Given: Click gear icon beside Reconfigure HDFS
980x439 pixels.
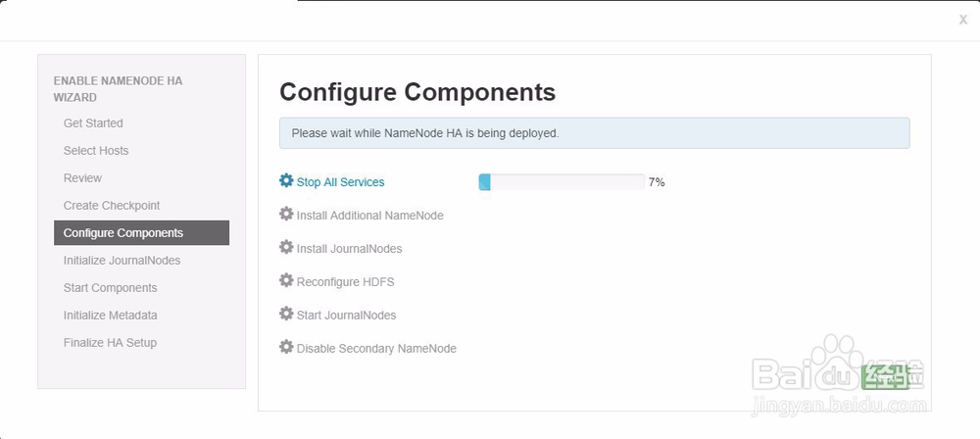Looking at the screenshot, I should pos(286,280).
